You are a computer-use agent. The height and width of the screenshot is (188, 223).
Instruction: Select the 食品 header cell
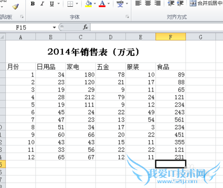tap(171, 67)
